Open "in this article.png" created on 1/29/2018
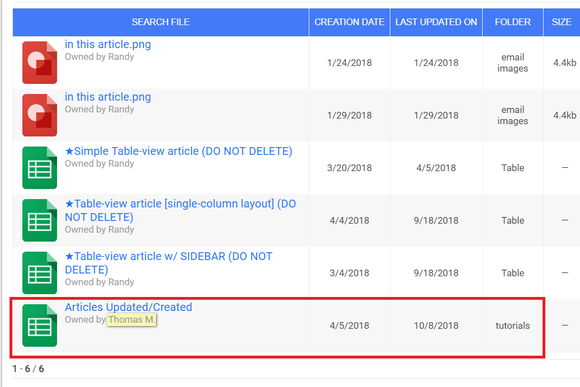580x387 pixels. tap(108, 97)
